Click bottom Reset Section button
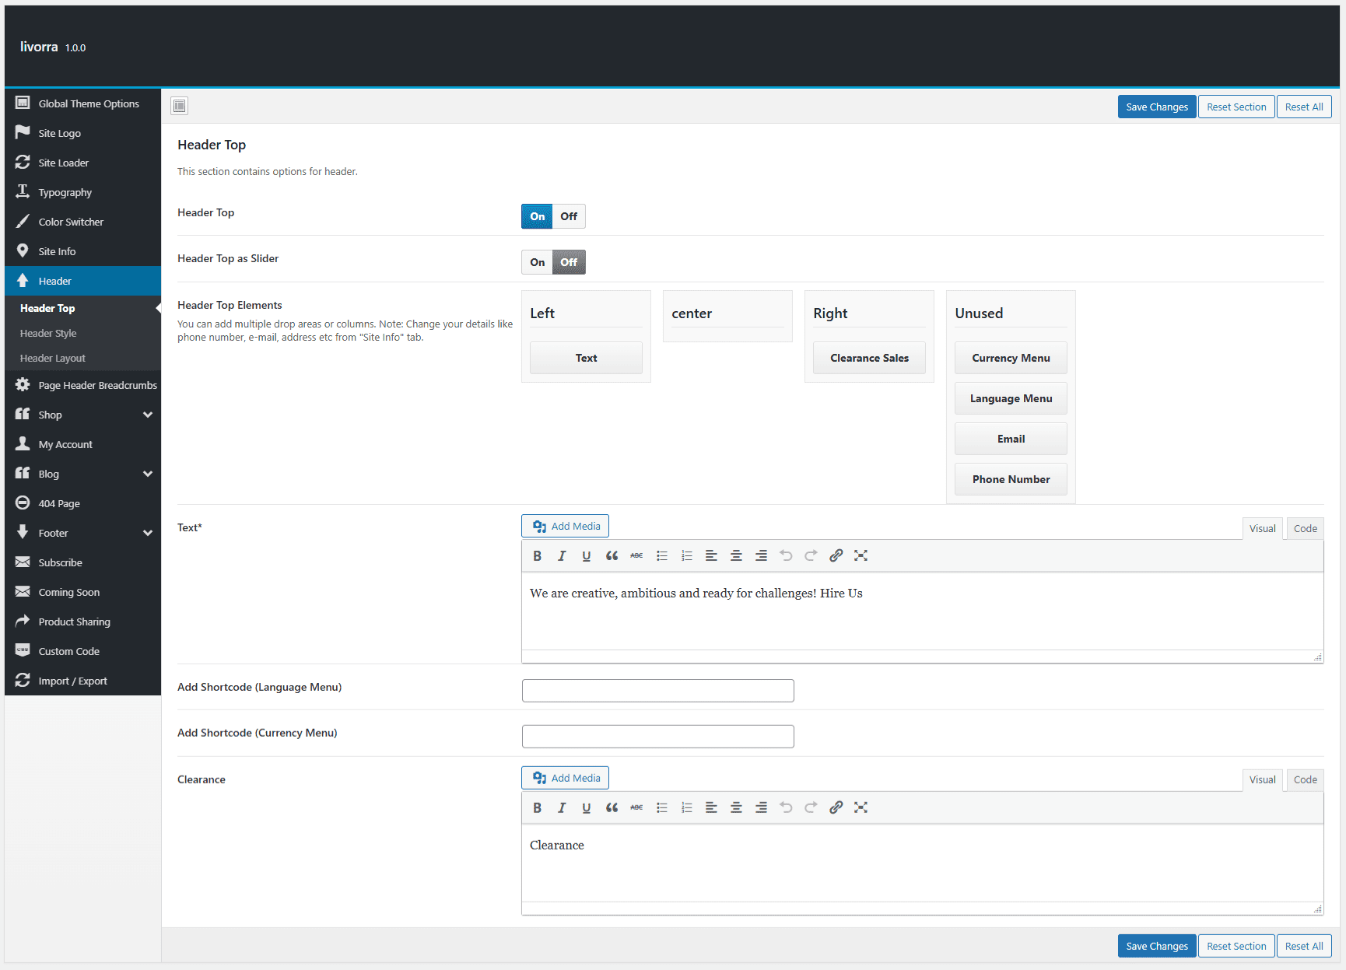This screenshot has height=970, width=1346. [x=1236, y=946]
